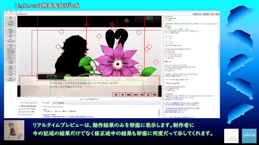Click the dialogue text box in preview

89,86
